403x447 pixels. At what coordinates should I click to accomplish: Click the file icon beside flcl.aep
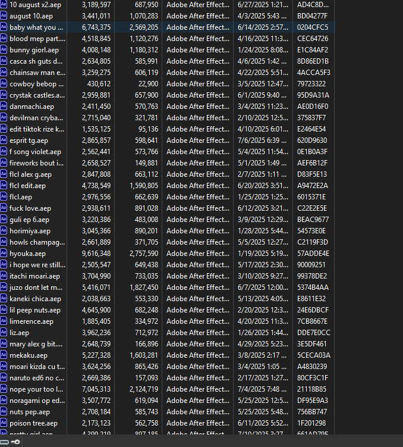[4, 196]
